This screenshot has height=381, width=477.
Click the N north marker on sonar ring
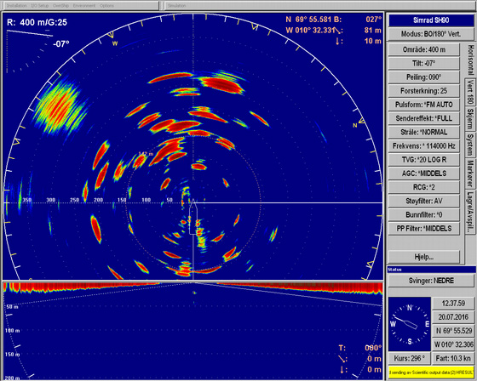click(x=354, y=126)
